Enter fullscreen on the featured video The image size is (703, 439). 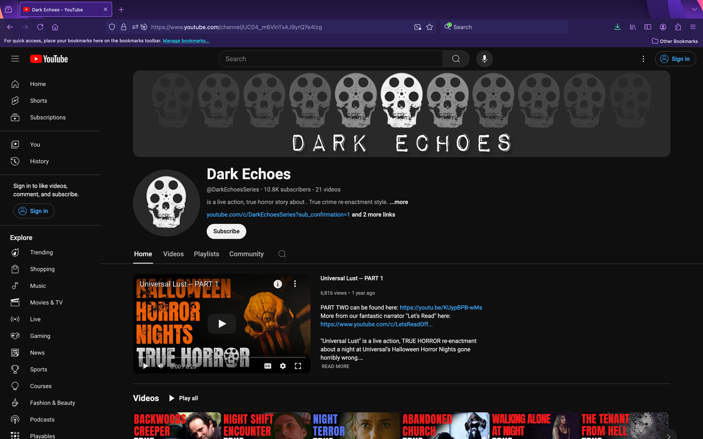(x=298, y=366)
